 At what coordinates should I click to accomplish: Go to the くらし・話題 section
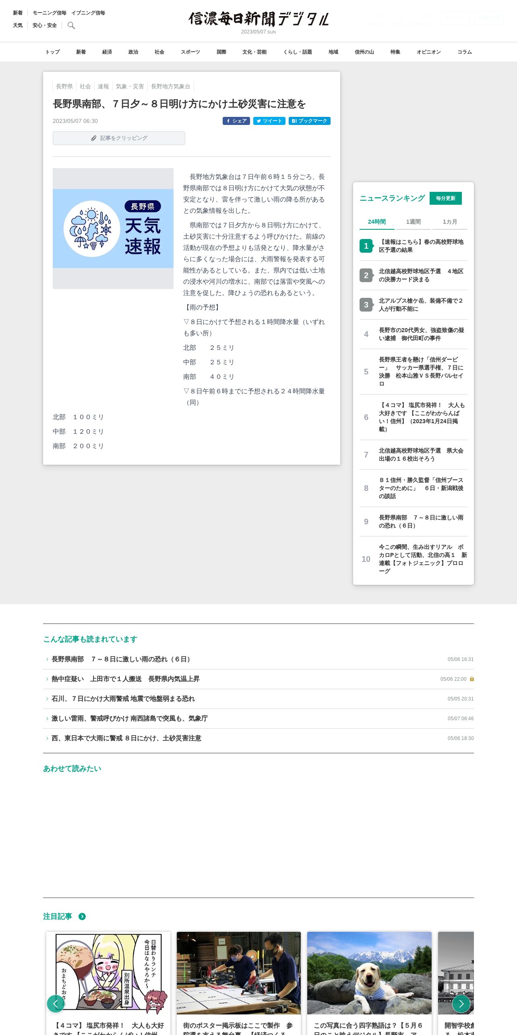(x=298, y=52)
